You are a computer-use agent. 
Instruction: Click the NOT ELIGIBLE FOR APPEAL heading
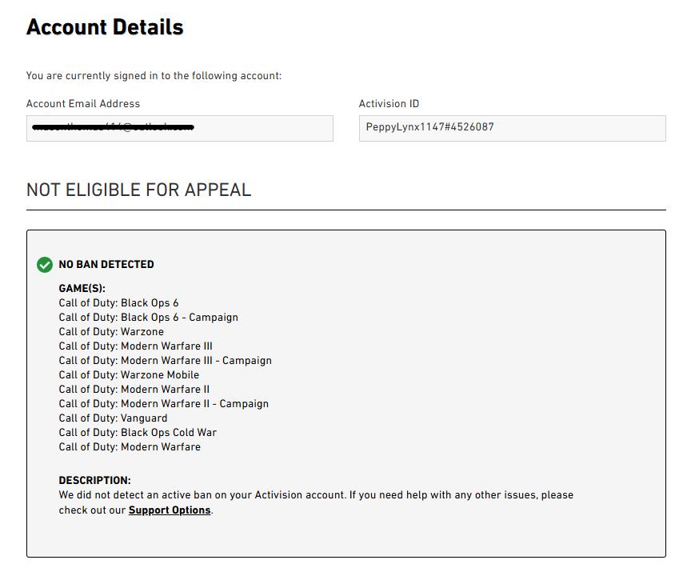[138, 190]
